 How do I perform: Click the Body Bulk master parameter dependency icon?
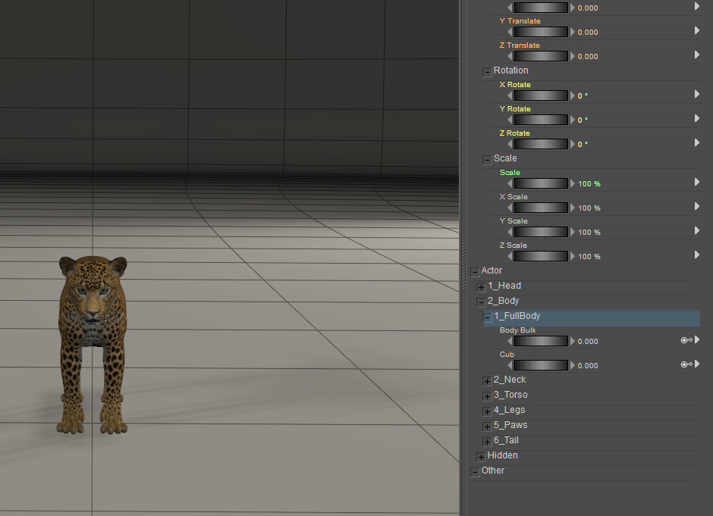point(685,341)
